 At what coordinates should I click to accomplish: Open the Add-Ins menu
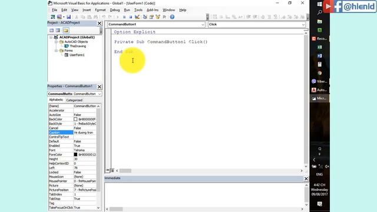point(153,10)
